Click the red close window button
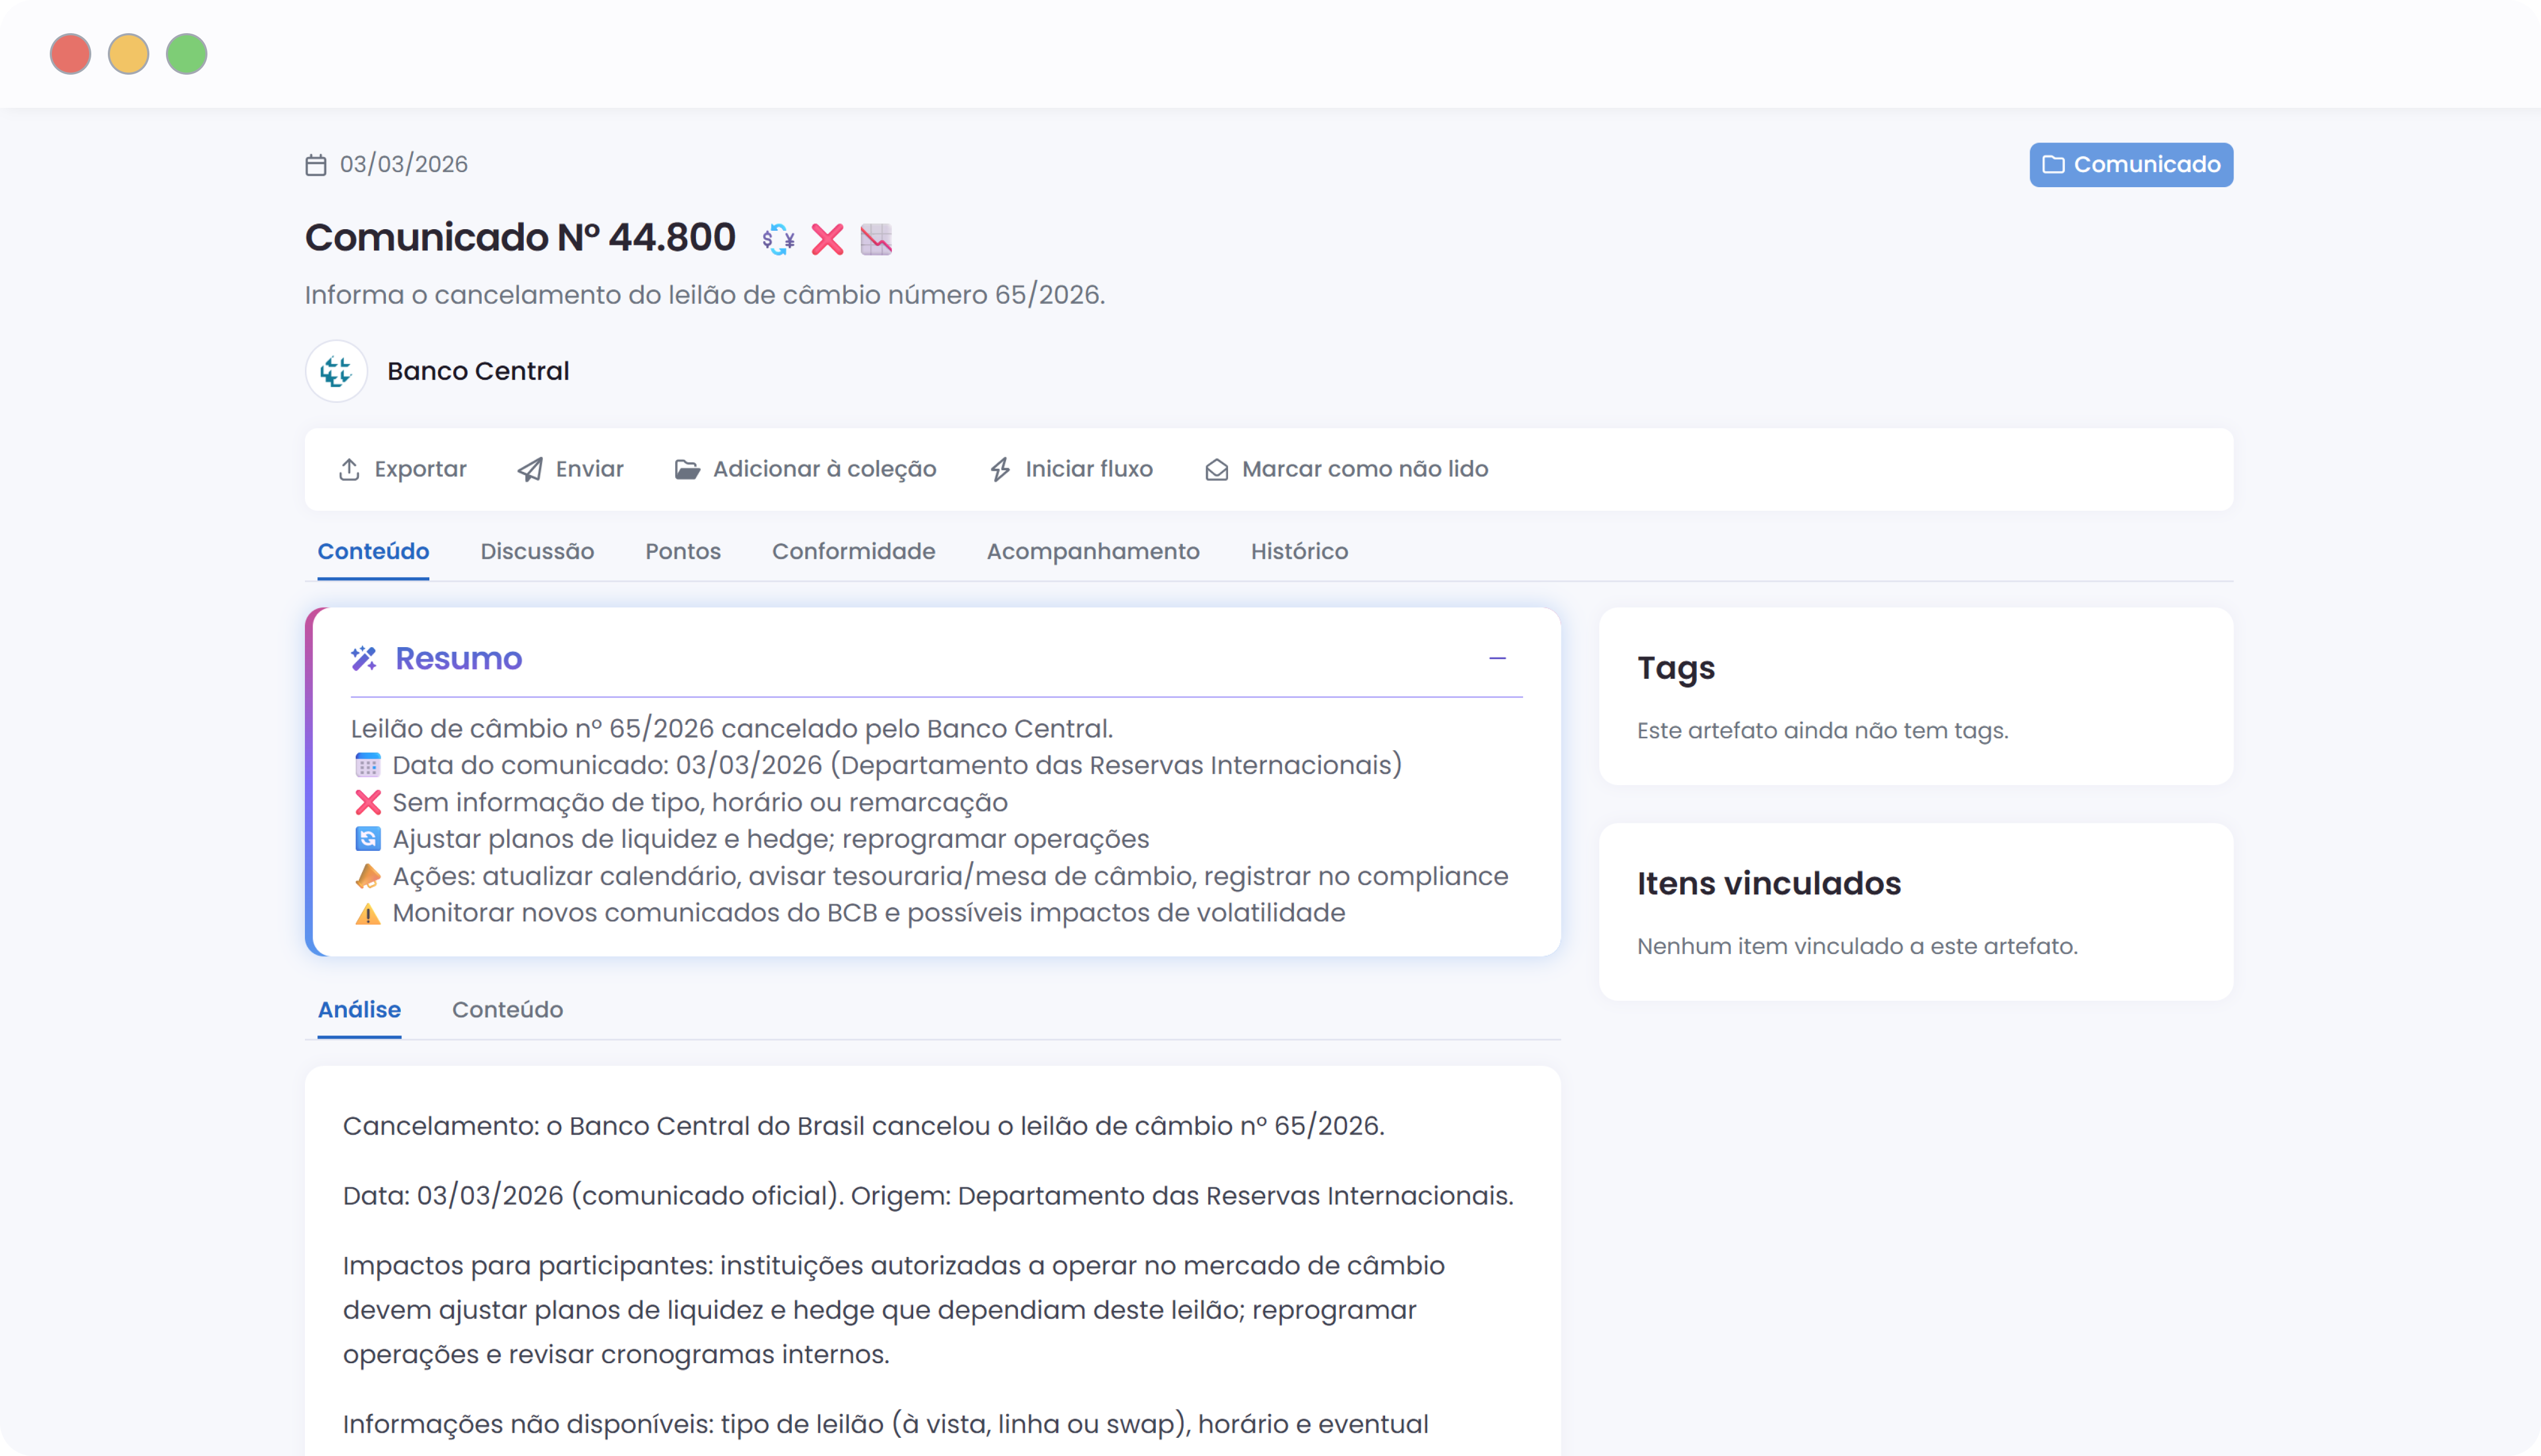Viewport: 2541px width, 1456px height. [x=70, y=54]
